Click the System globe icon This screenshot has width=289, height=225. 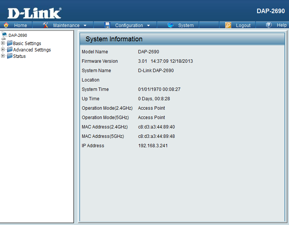[x=170, y=25]
